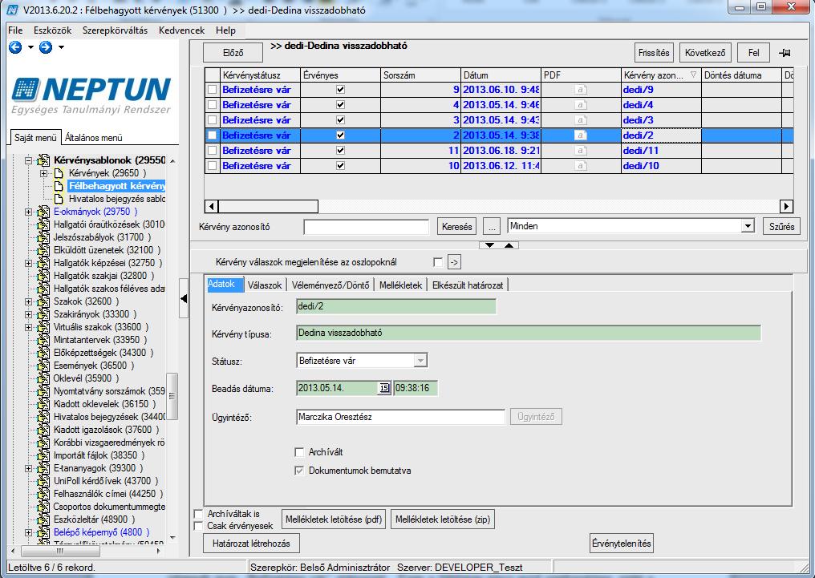Open PDF icon in dedi/3 row
815x578 pixels.
pyautogui.click(x=581, y=120)
